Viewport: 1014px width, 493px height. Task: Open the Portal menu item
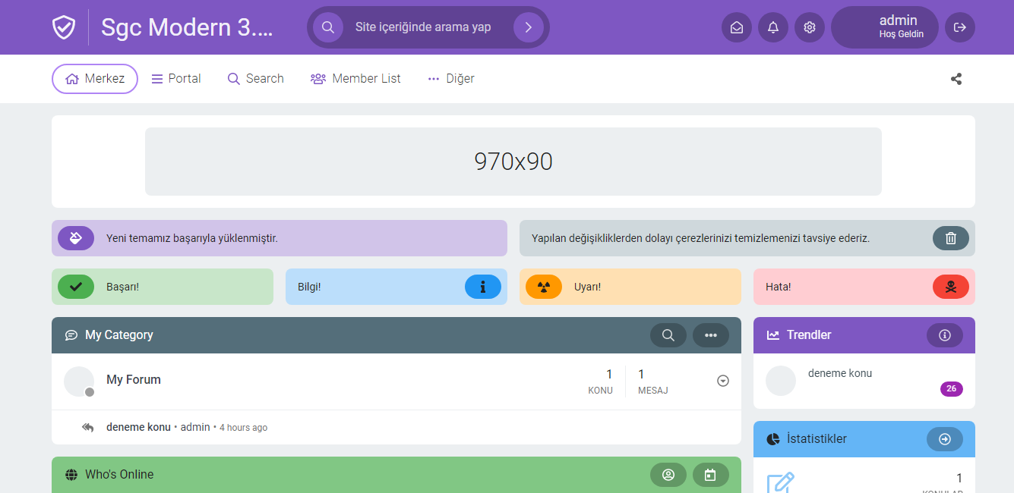pos(176,79)
